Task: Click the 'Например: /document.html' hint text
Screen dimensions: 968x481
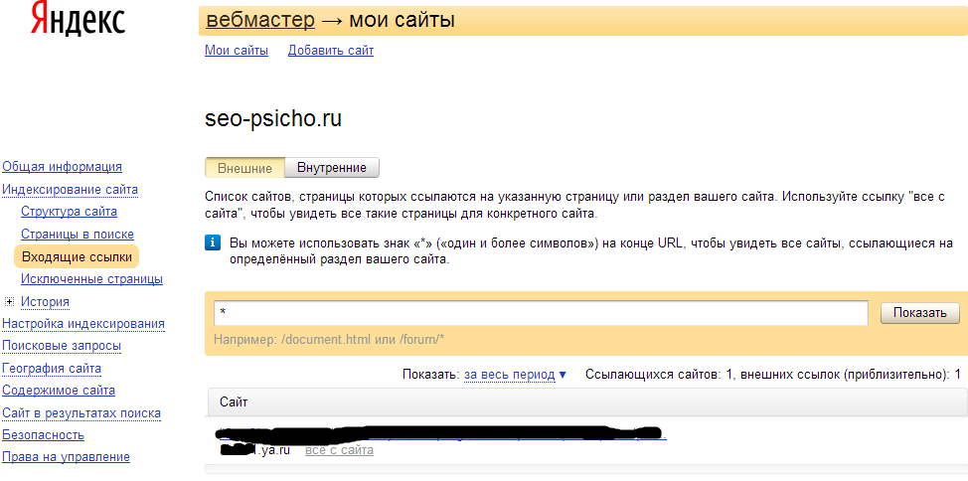Action: (x=329, y=339)
